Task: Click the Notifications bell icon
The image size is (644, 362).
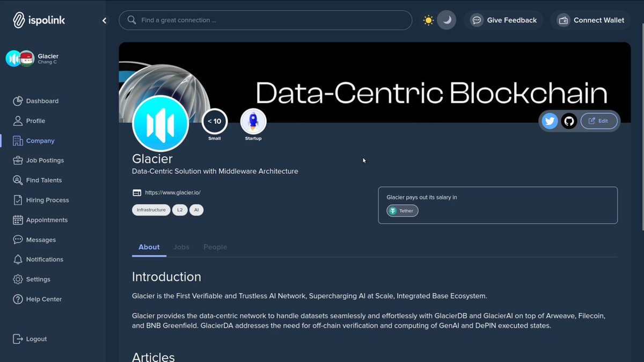Action: click(x=18, y=260)
